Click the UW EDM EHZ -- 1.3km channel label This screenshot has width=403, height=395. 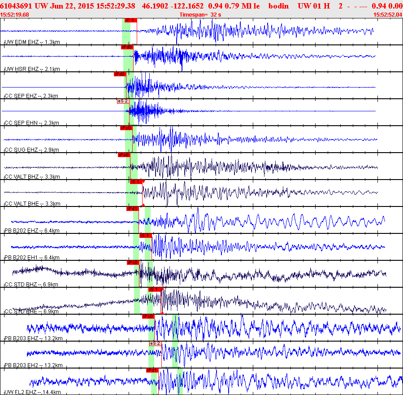click(32, 42)
